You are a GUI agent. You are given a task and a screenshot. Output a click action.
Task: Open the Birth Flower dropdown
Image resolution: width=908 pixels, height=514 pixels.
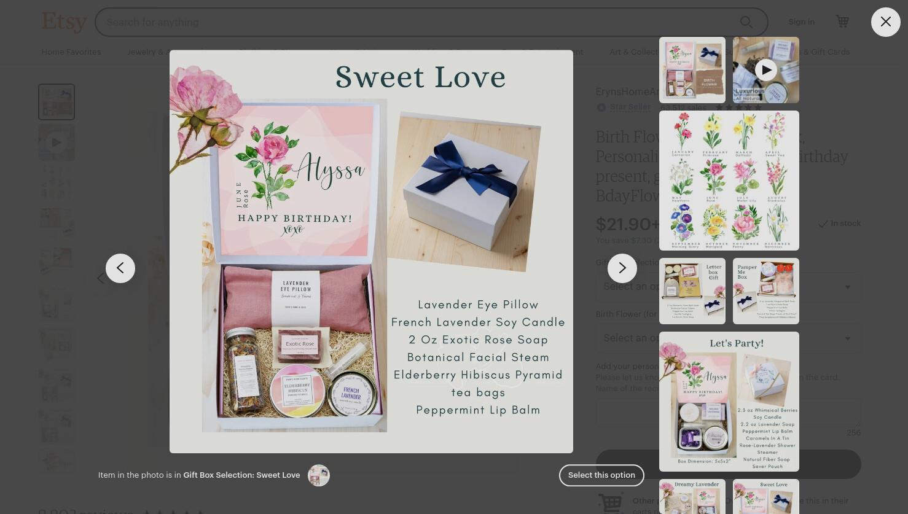click(728, 338)
